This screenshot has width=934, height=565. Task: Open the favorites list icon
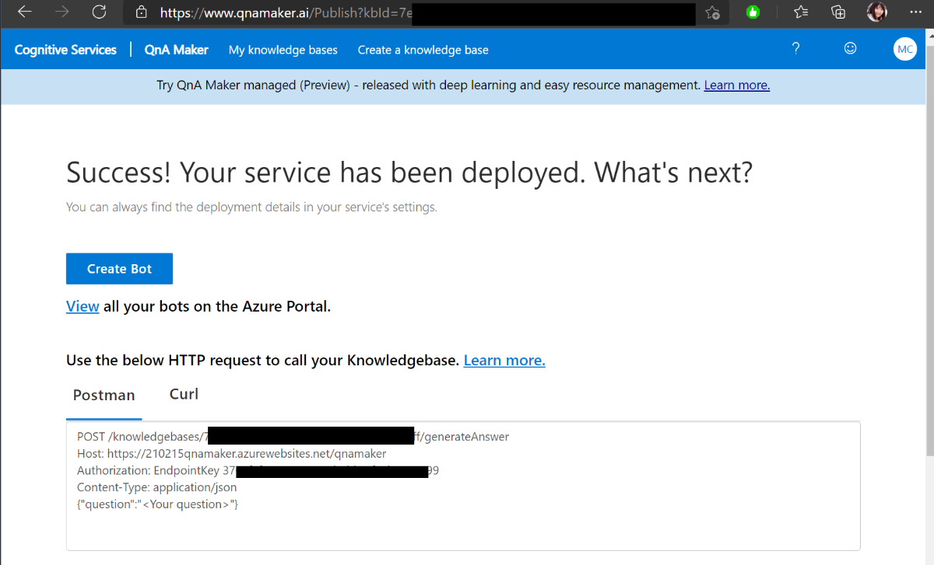pos(800,12)
